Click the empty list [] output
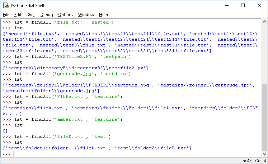The height and width of the screenshot is (164, 268). coord(5,131)
